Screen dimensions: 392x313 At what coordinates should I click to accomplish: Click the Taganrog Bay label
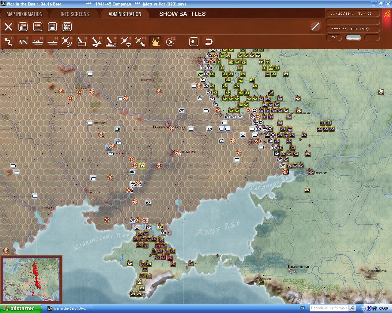click(x=271, y=182)
